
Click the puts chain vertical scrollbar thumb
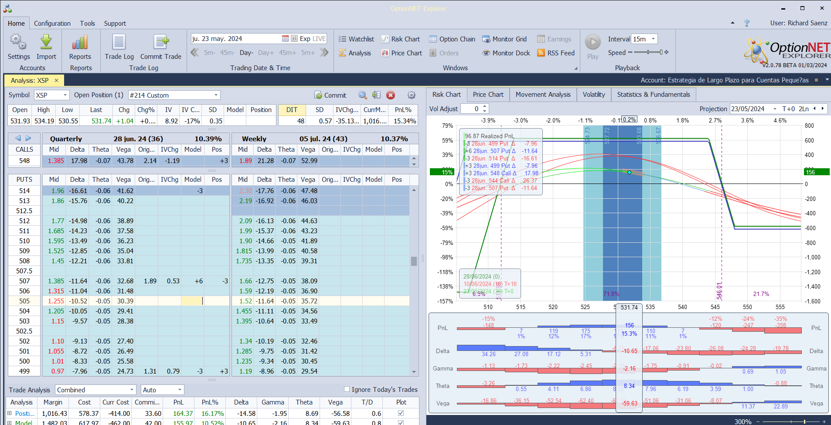coord(414,261)
